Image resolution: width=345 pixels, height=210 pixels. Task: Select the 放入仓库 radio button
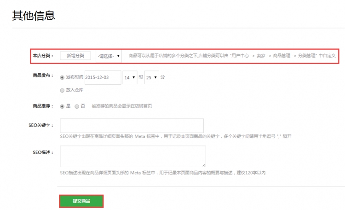coord(62,90)
